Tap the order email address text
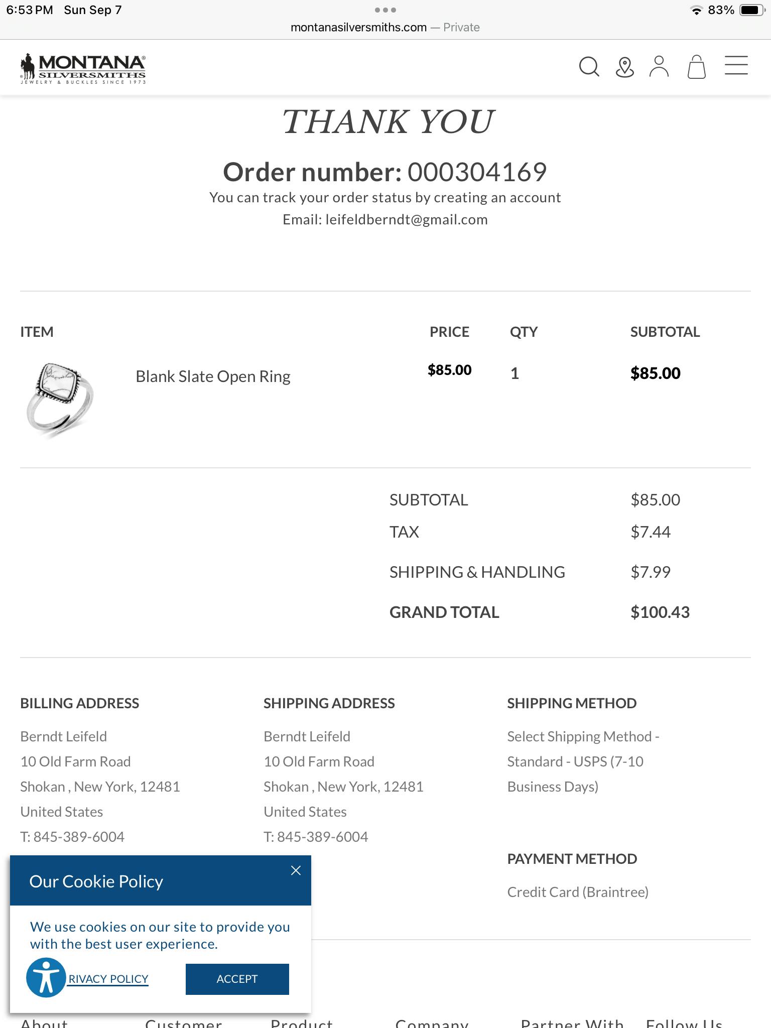The width and height of the screenshot is (771, 1028). [406, 220]
